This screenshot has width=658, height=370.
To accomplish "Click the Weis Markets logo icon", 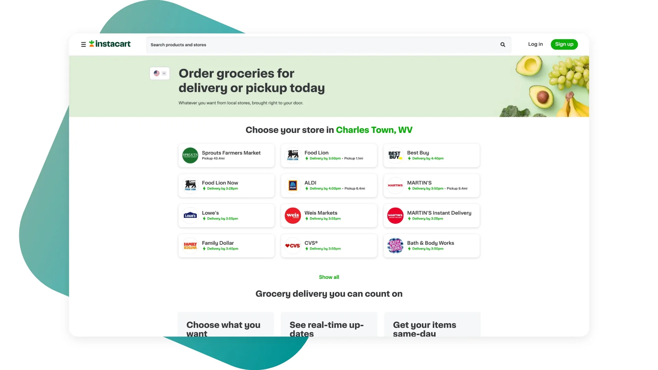I will point(293,215).
